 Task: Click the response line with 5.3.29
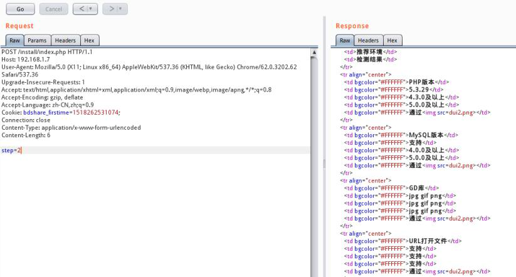(394, 90)
